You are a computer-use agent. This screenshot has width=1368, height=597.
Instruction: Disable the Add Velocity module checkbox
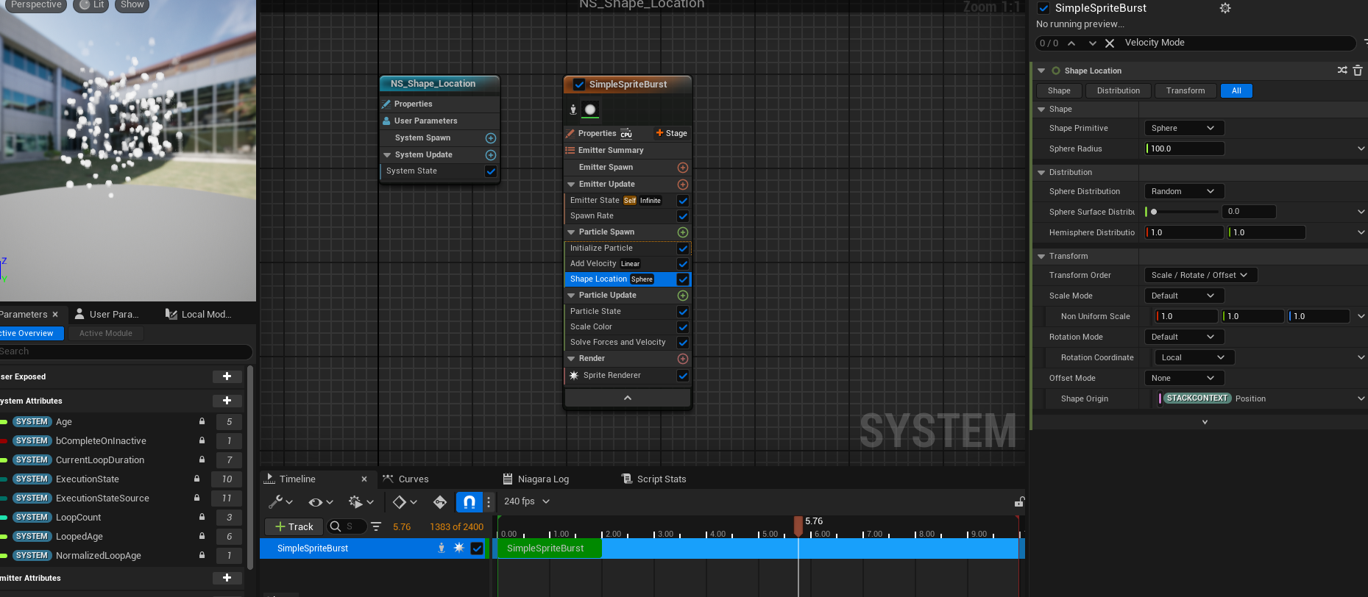pyautogui.click(x=683, y=264)
